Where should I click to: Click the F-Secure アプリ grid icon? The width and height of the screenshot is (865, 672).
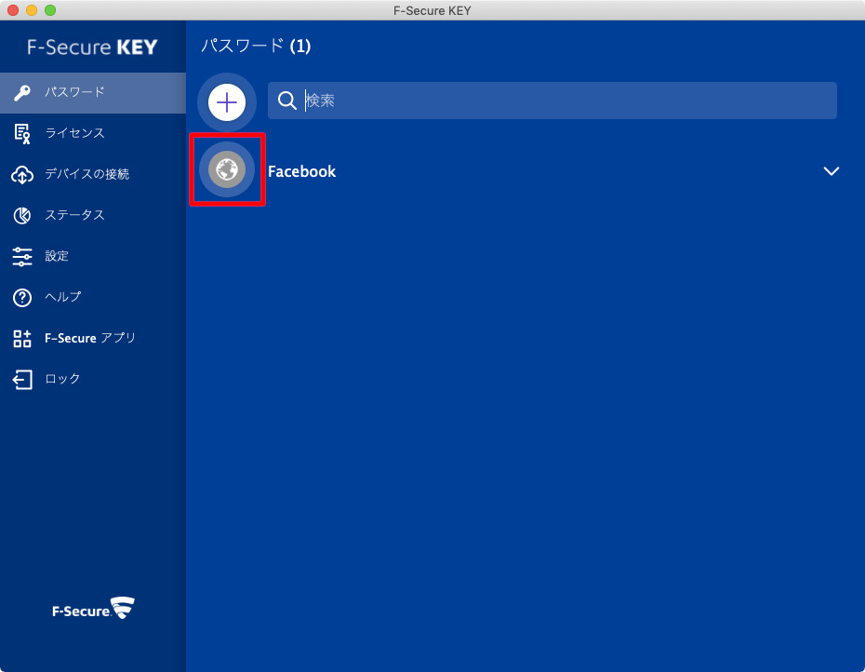(22, 338)
